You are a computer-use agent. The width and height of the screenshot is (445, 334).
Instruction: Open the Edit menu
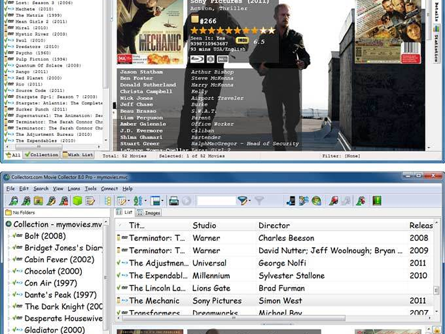tap(24, 189)
